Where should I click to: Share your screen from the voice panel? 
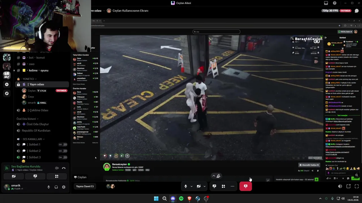(35, 176)
